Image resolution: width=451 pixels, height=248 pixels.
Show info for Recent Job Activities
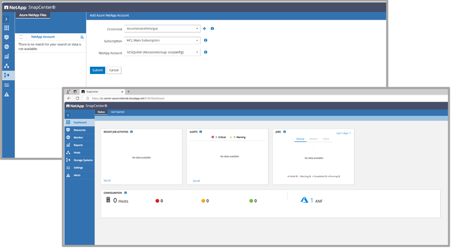point(131,132)
